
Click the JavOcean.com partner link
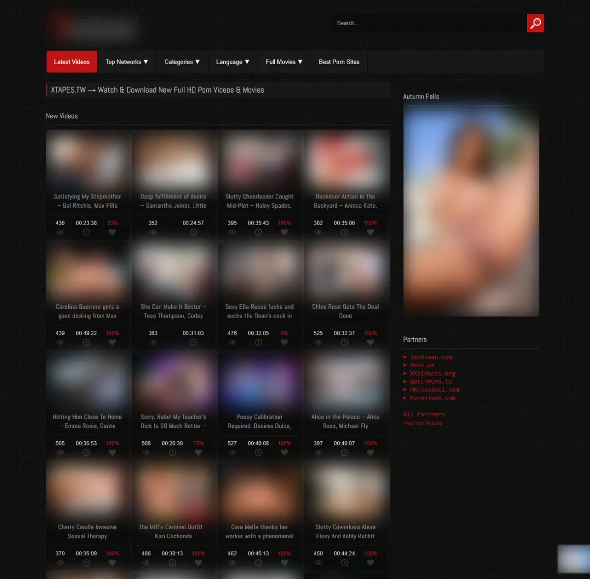pos(431,357)
